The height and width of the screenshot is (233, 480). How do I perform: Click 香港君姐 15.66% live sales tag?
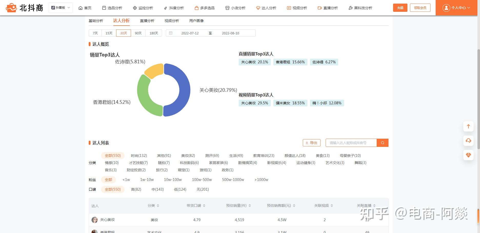coord(290,62)
